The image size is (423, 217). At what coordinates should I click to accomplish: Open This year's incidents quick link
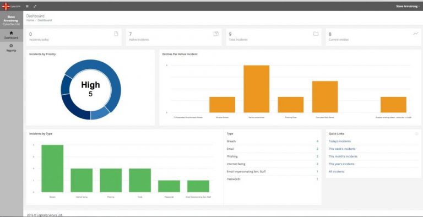pyautogui.click(x=341, y=164)
